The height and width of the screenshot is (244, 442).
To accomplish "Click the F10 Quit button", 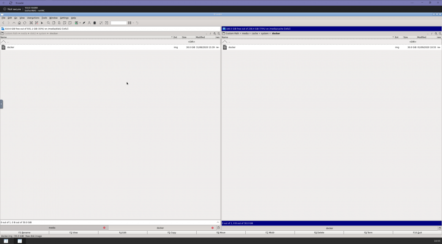I will click(x=417, y=232).
